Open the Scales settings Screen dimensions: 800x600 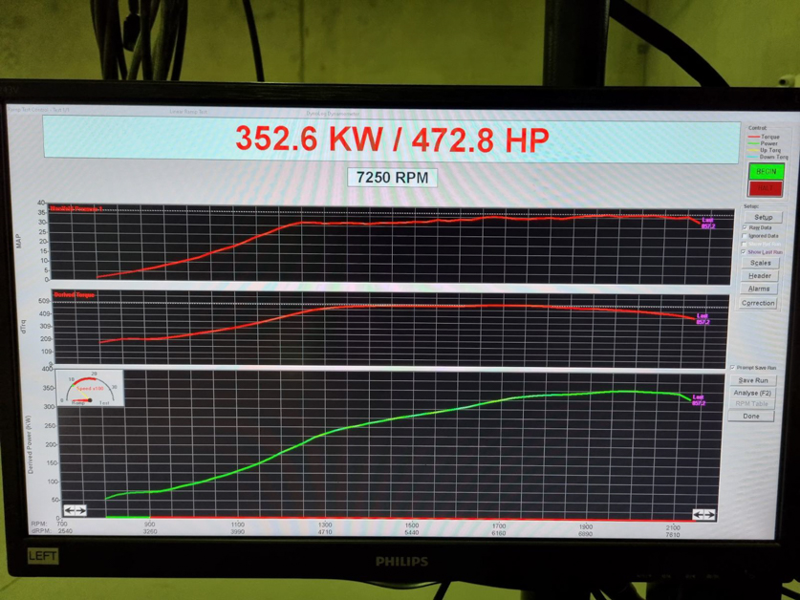(760, 263)
